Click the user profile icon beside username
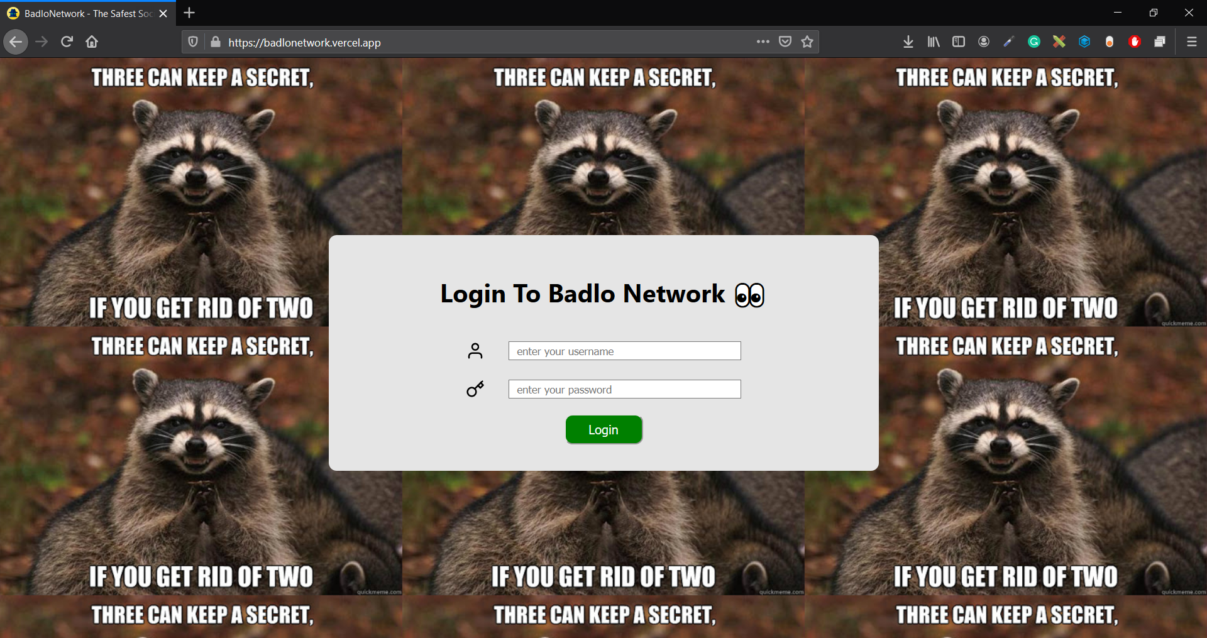The width and height of the screenshot is (1207, 638). point(475,351)
